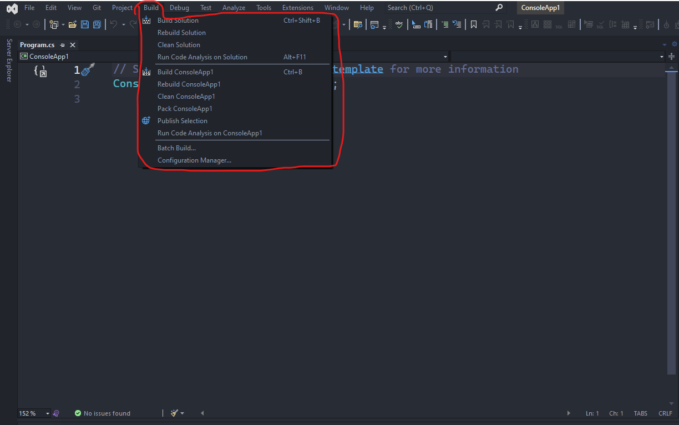Close the Program.cs tab

point(72,45)
